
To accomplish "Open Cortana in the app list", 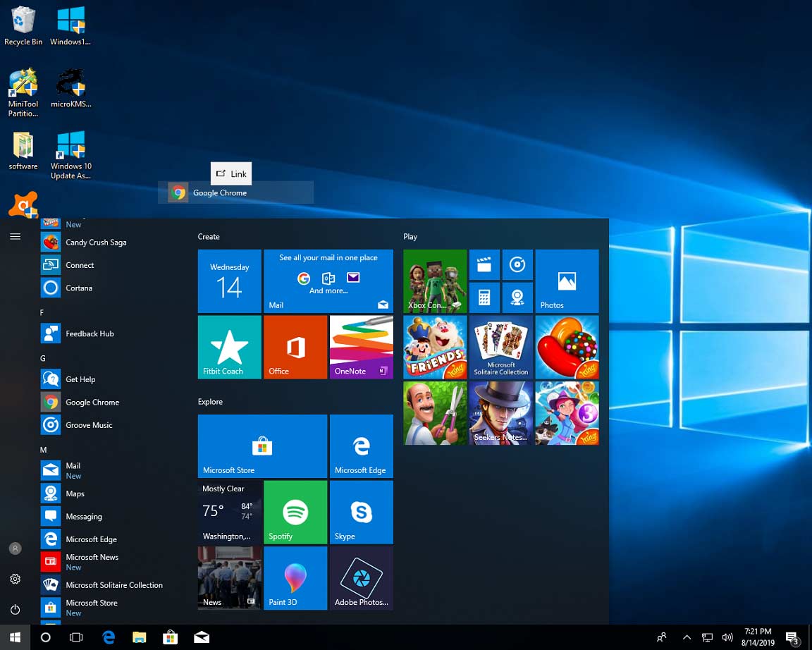I will [x=111, y=288].
